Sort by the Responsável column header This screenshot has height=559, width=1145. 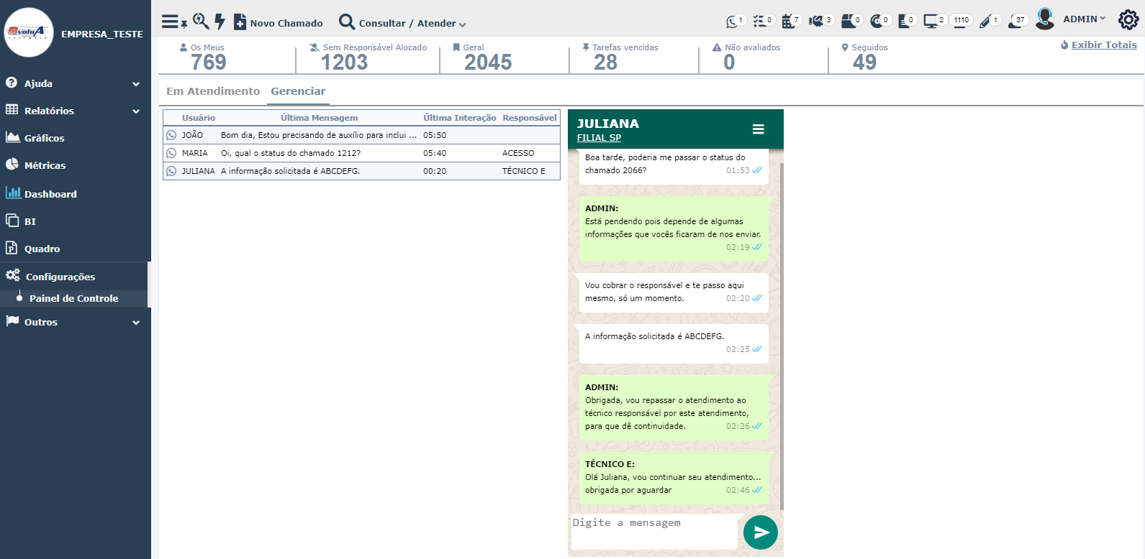pos(530,118)
